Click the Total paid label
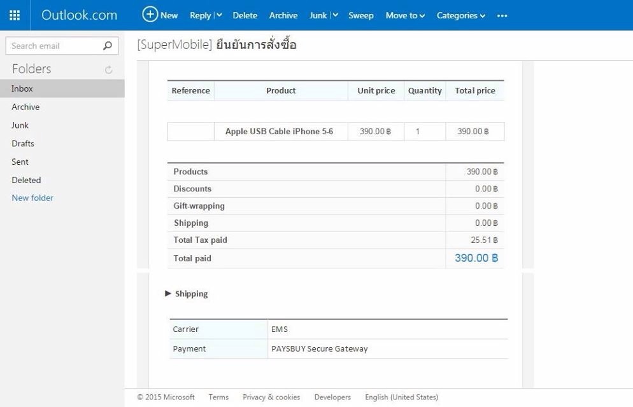The image size is (633, 407). (192, 258)
